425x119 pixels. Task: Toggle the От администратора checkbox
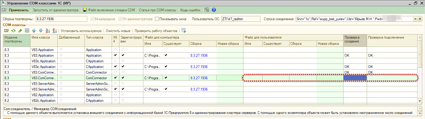pyautogui.click(x=120, y=19)
